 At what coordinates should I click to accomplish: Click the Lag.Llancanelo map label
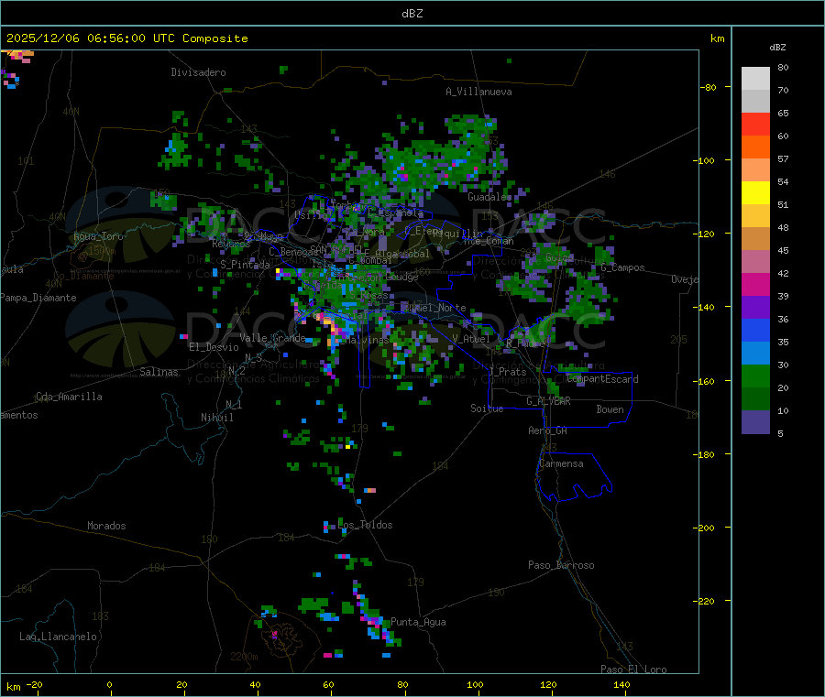coord(58,637)
